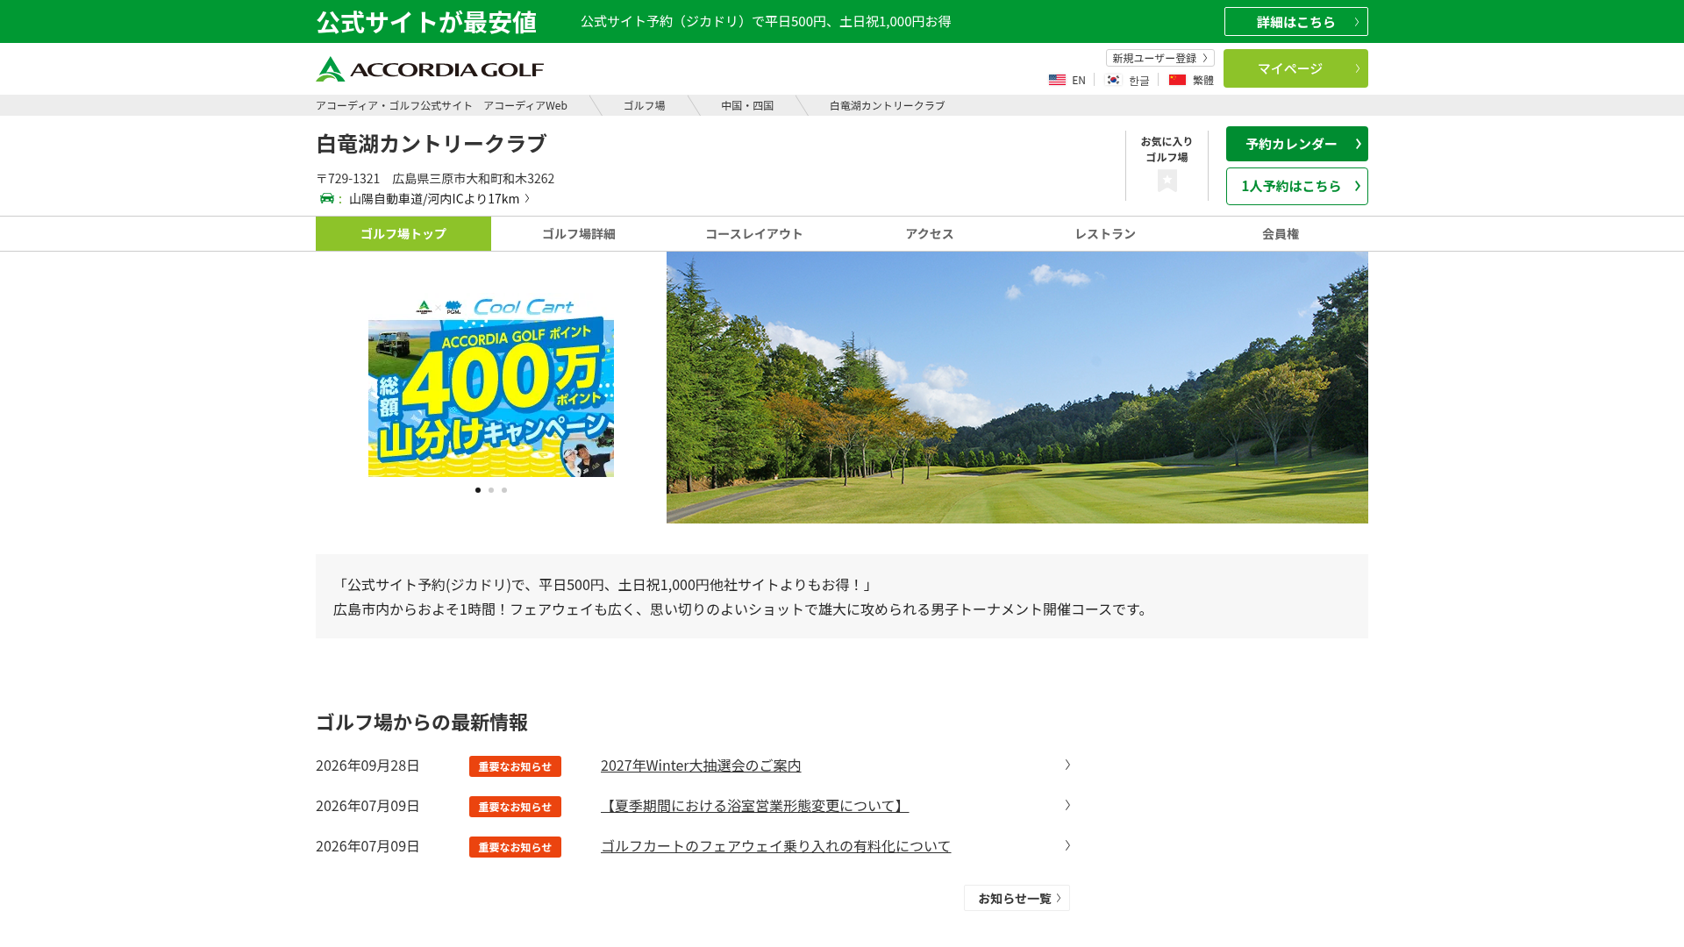Viewport: 1684px width, 947px height.
Task: Click the favorite golf course star icon
Action: pyautogui.click(x=1167, y=181)
